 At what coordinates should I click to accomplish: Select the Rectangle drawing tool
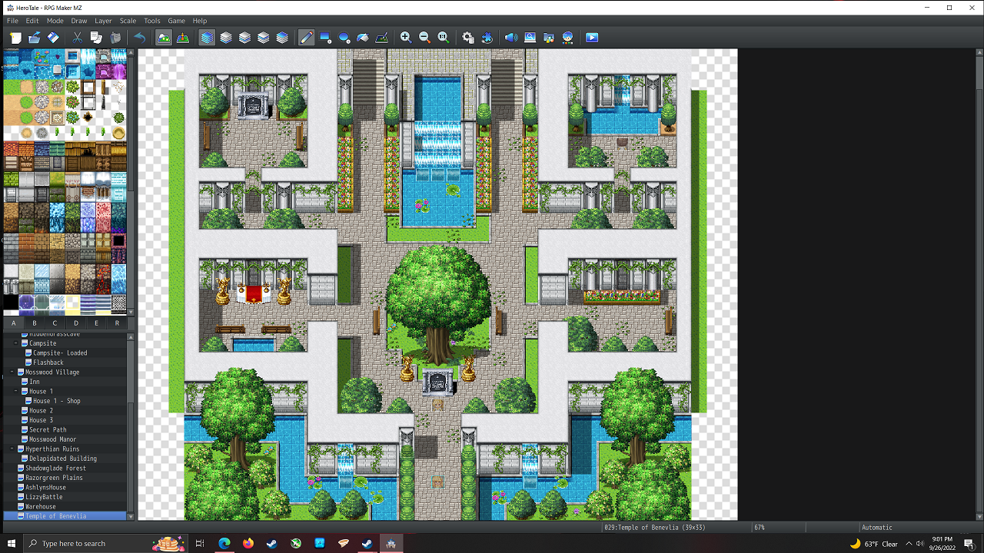click(325, 38)
